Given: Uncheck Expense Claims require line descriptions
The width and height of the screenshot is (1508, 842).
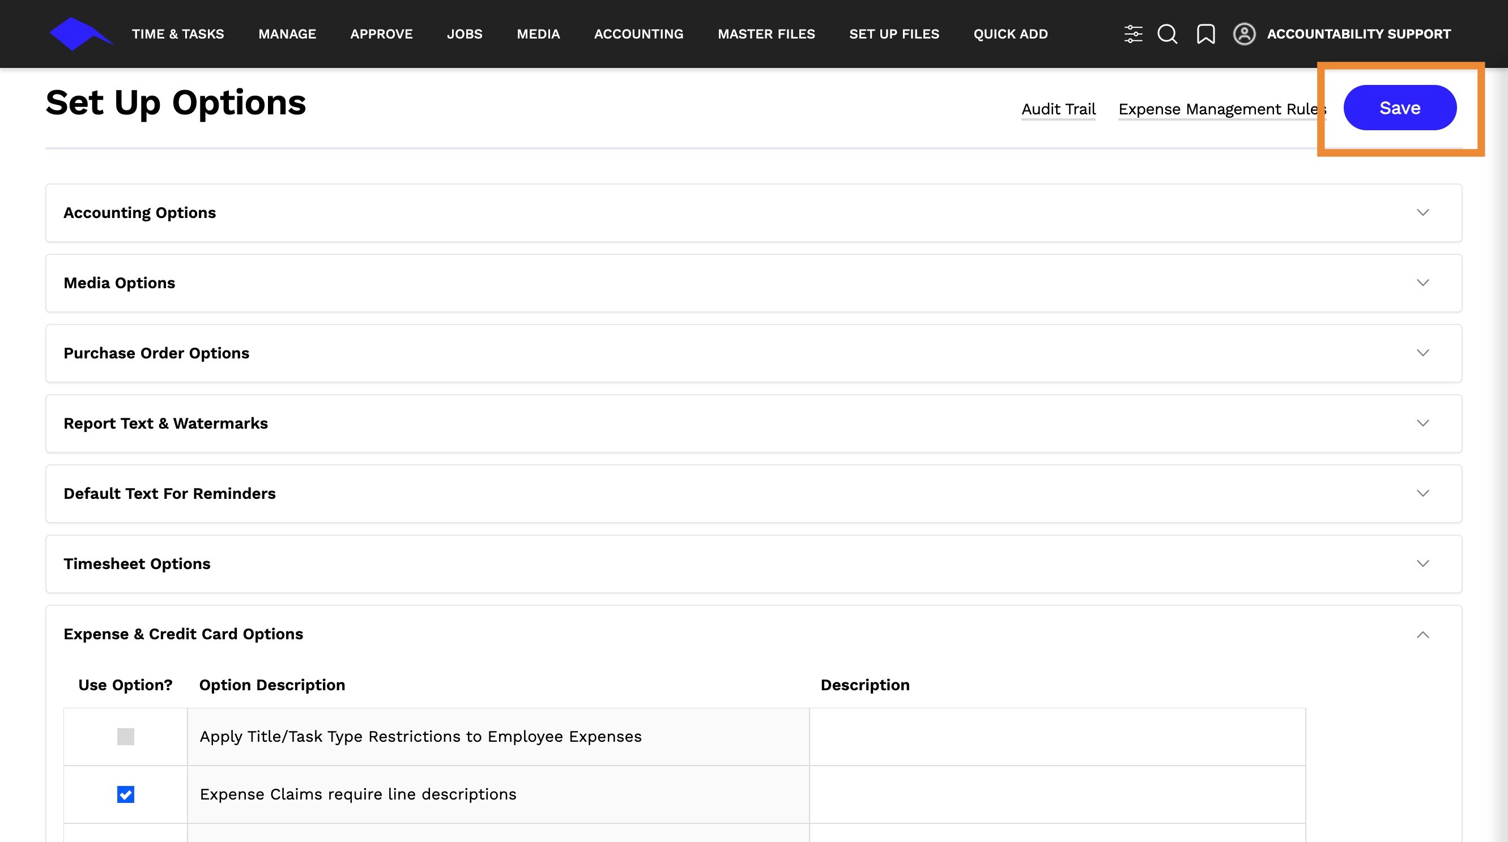Looking at the screenshot, I should pos(125,794).
